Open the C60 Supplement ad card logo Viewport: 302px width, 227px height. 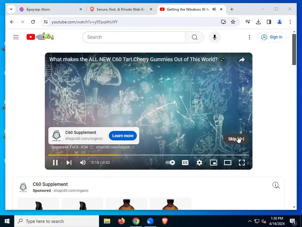pos(56,135)
